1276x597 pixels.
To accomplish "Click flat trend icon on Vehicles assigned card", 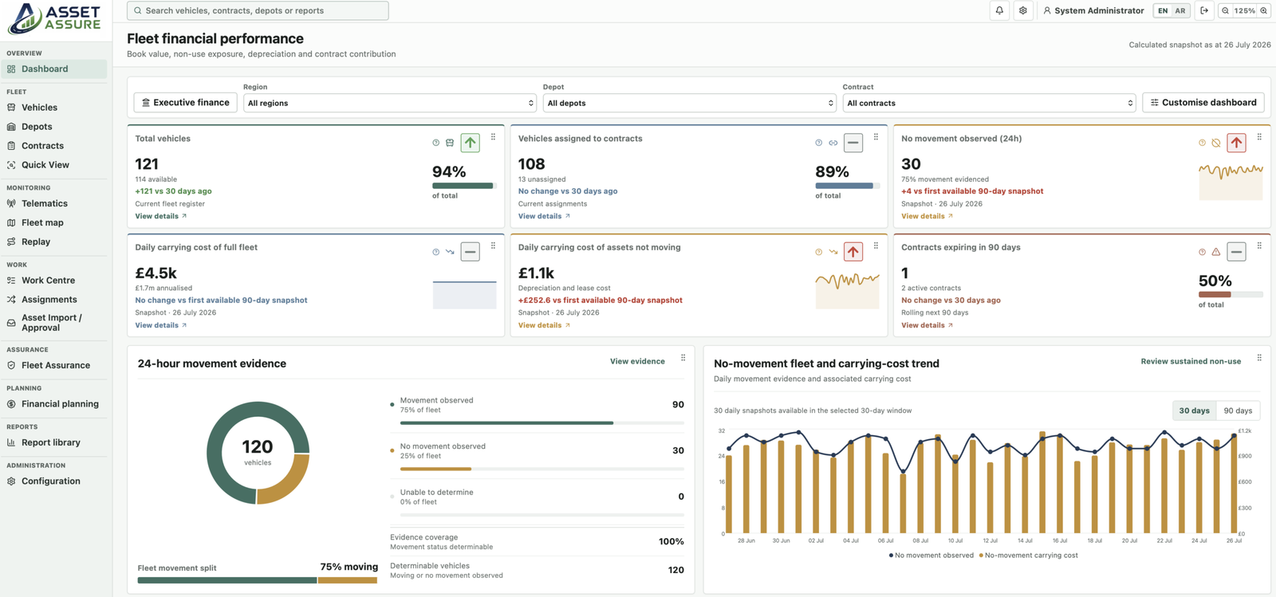I will click(x=853, y=143).
